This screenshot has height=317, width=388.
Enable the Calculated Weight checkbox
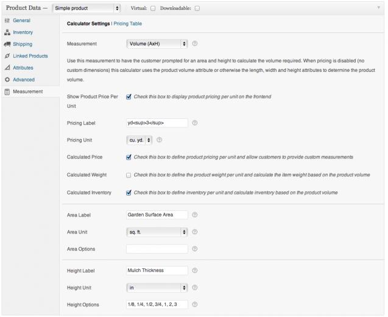point(129,175)
